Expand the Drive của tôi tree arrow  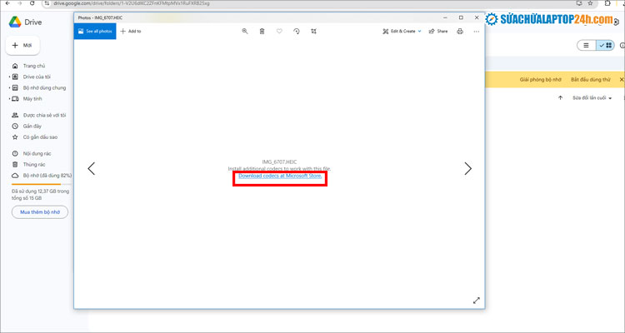pos(9,77)
